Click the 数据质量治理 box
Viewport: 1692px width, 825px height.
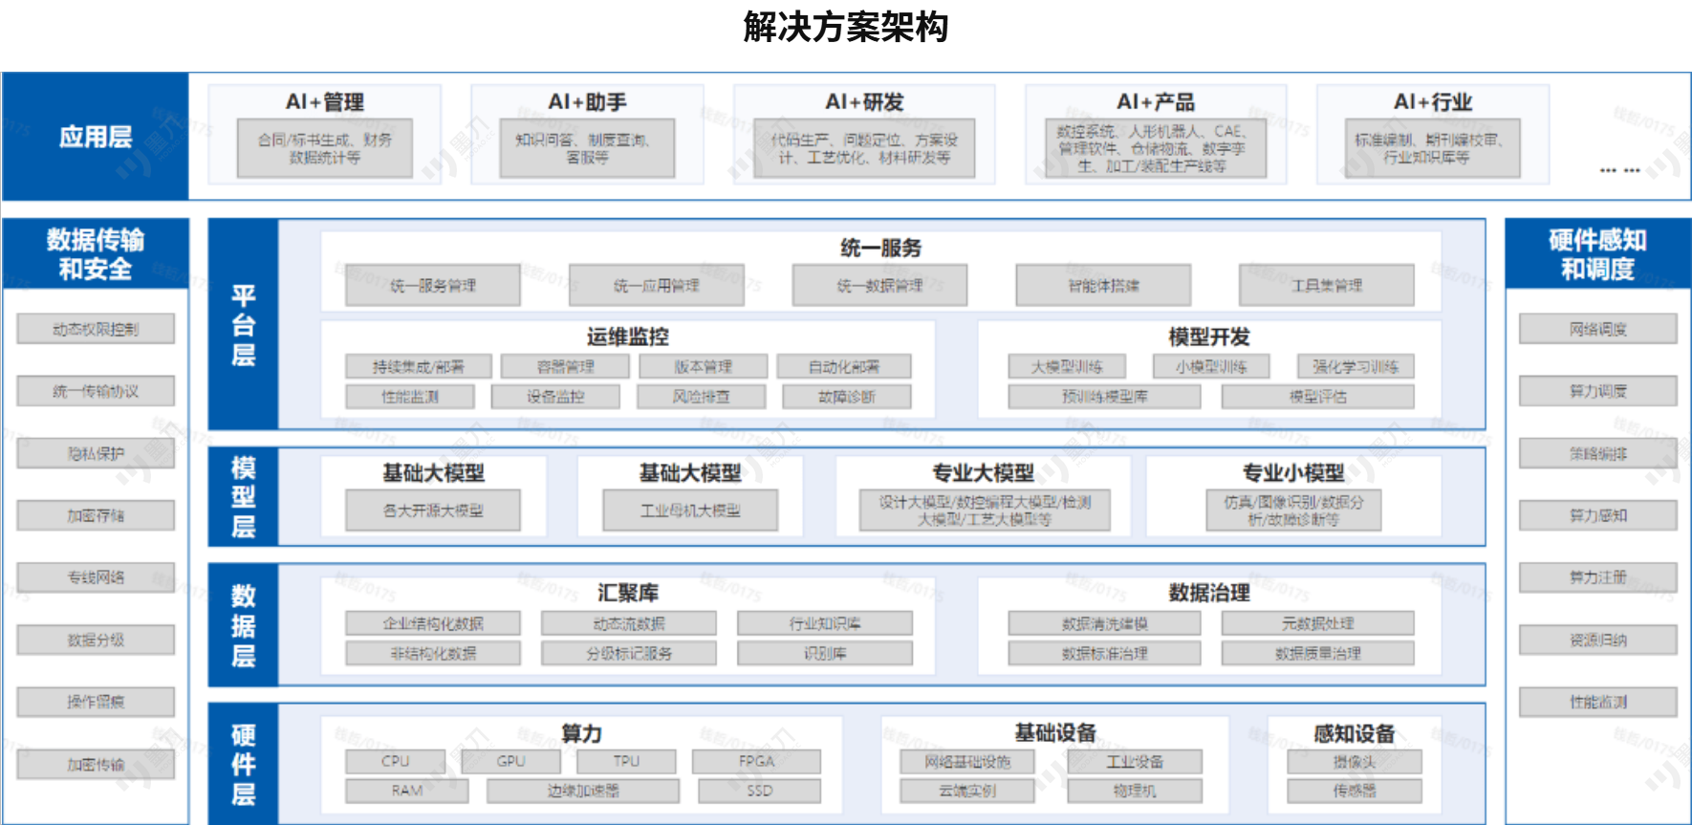coord(1317,653)
